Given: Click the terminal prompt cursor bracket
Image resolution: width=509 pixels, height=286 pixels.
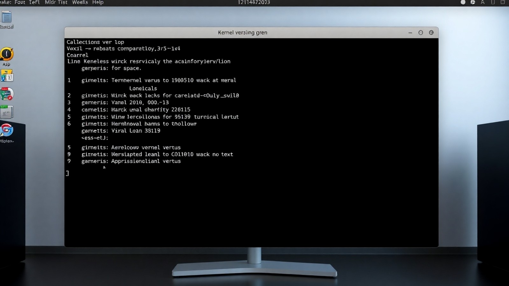Looking at the screenshot, I should pos(67,173).
